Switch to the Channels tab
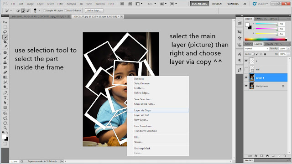The height and width of the screenshot is (164, 292). (269, 44)
